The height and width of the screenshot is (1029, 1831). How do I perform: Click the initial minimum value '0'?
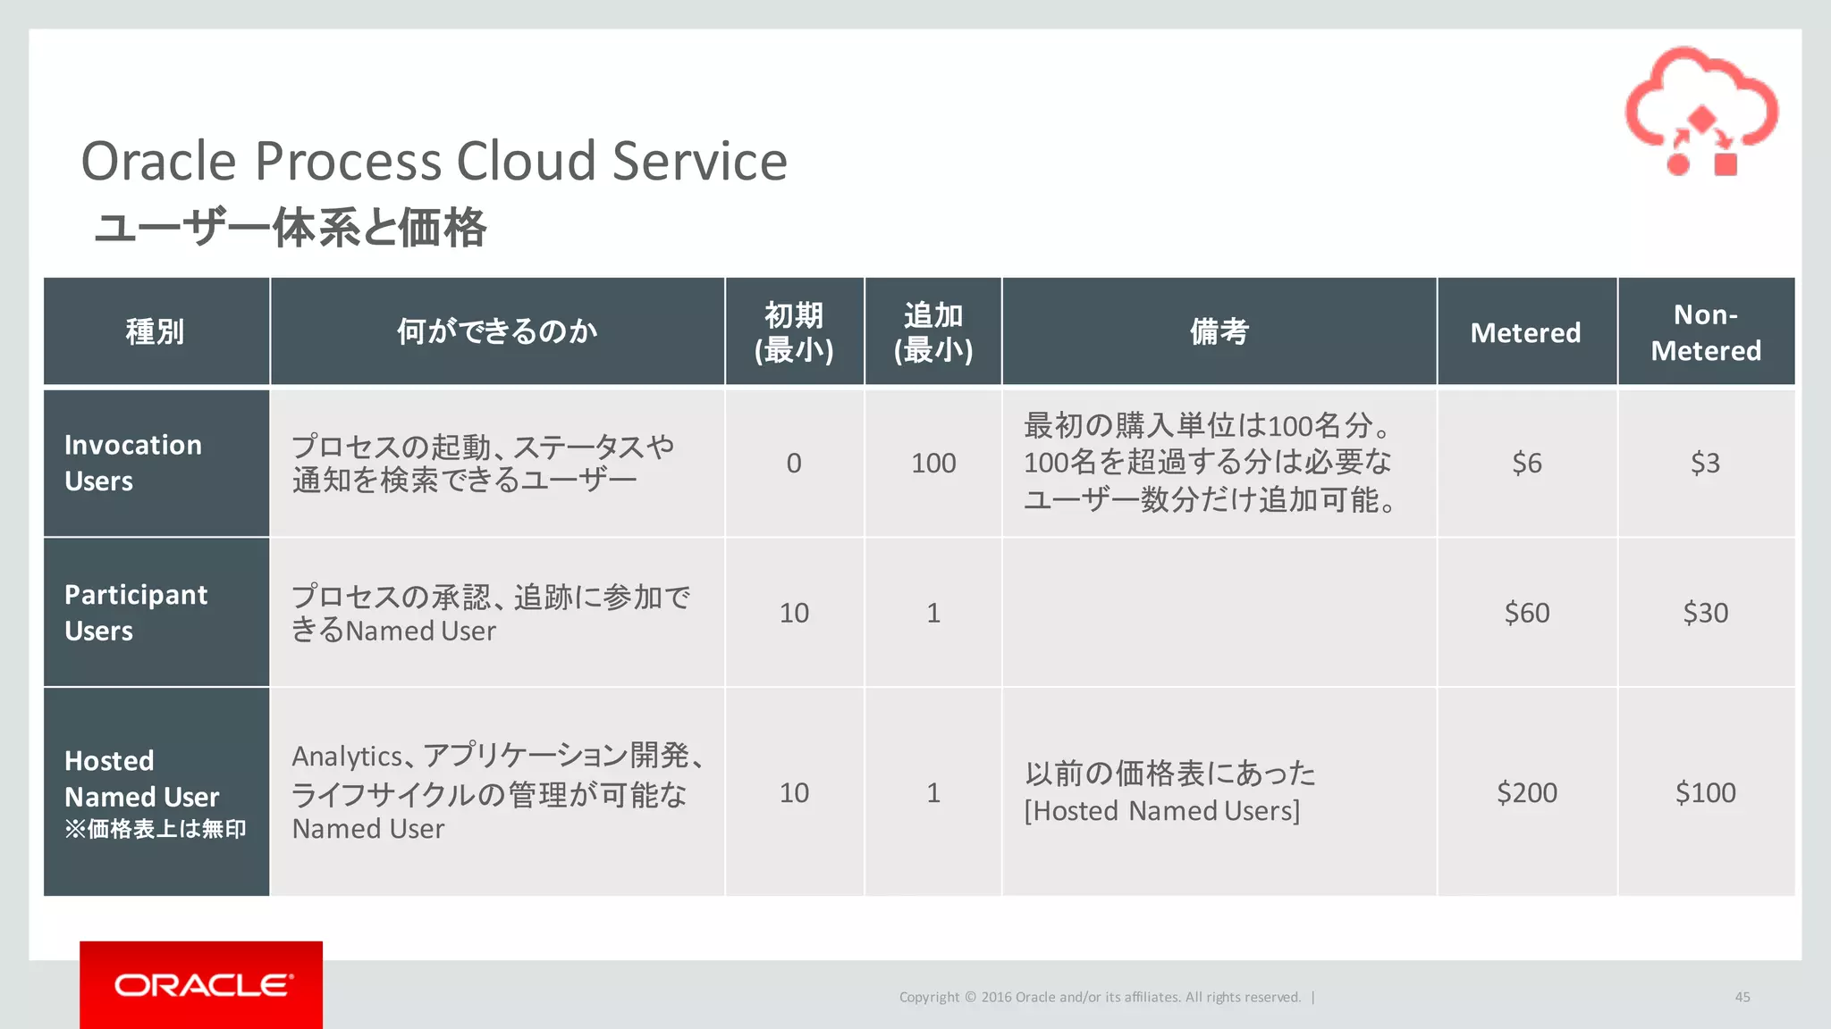(x=794, y=463)
